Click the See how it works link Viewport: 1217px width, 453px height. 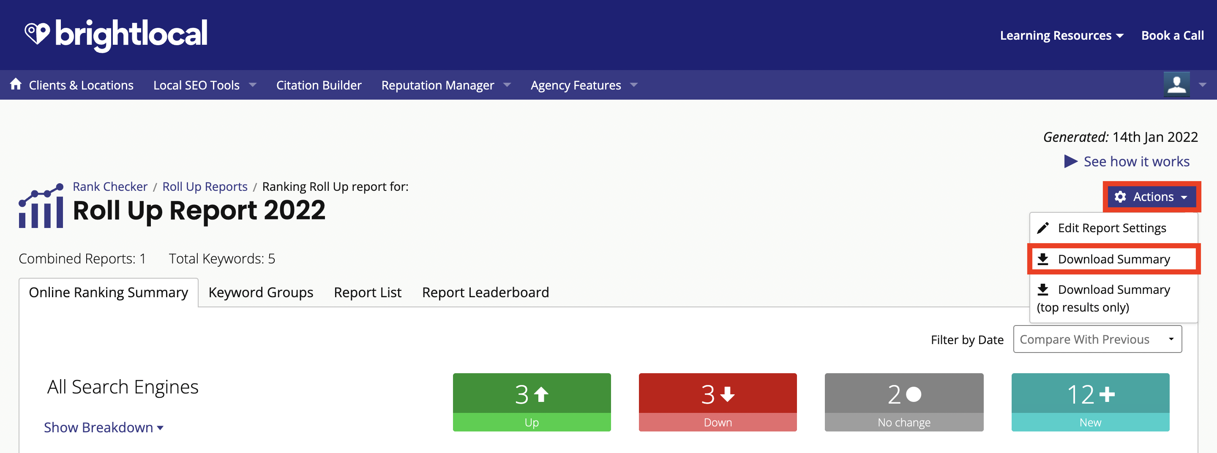1136,161
